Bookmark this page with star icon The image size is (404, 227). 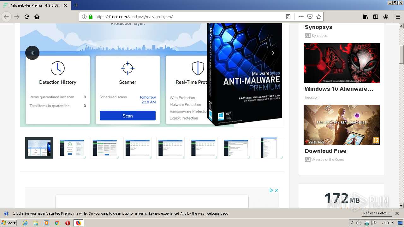[x=319, y=17]
